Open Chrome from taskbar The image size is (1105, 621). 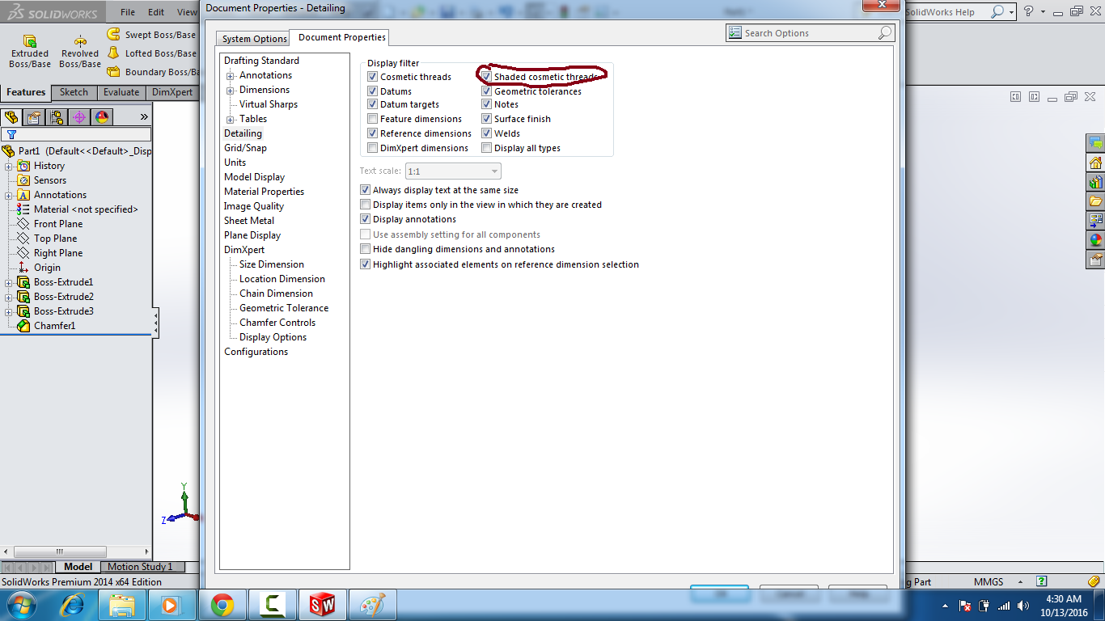coord(222,604)
